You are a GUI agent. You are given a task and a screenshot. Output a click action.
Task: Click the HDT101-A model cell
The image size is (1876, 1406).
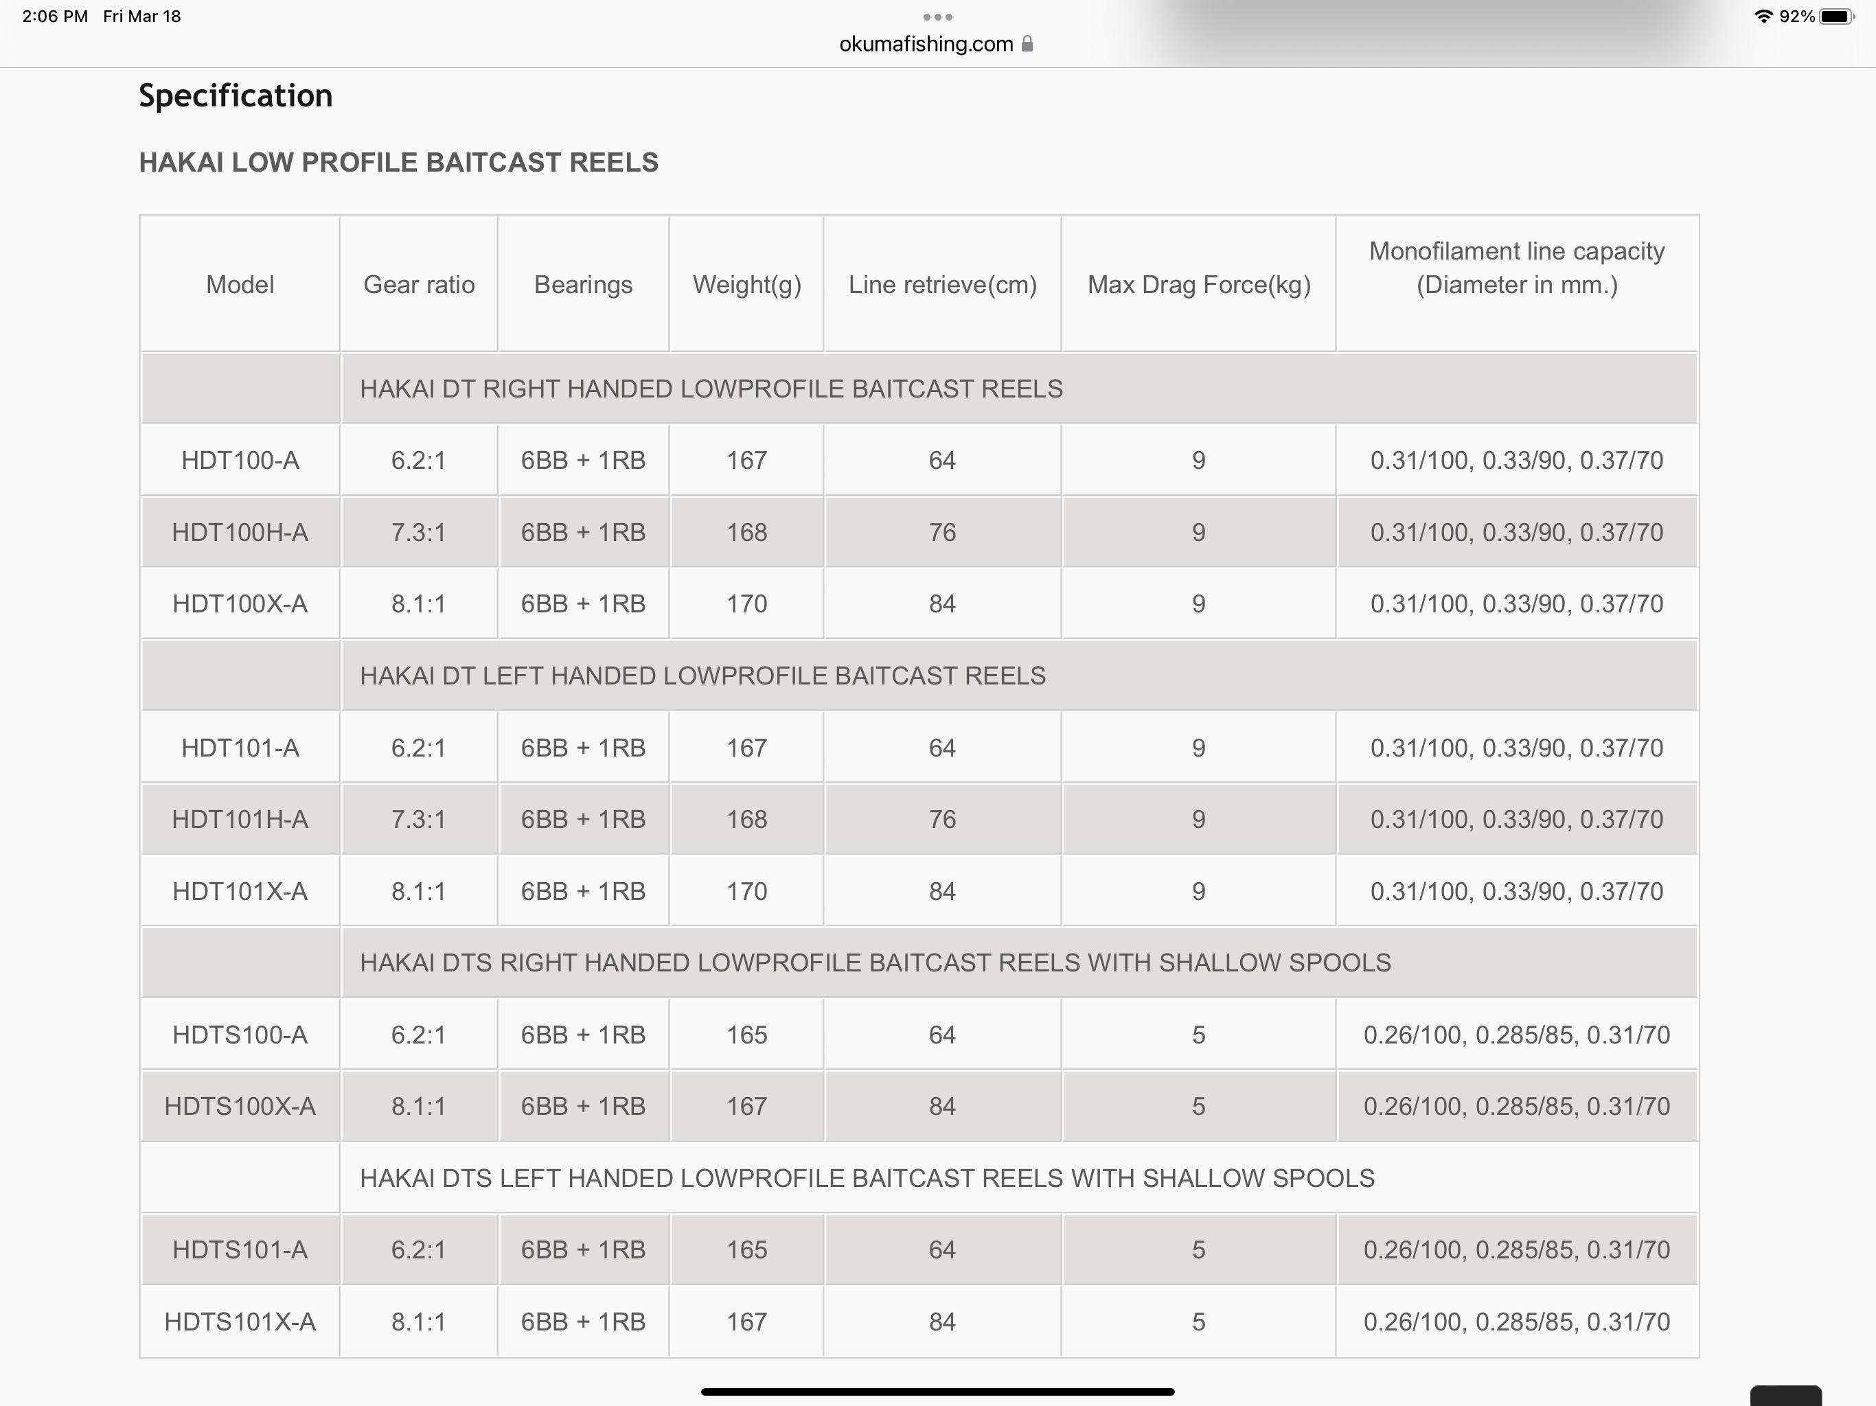[x=240, y=748]
